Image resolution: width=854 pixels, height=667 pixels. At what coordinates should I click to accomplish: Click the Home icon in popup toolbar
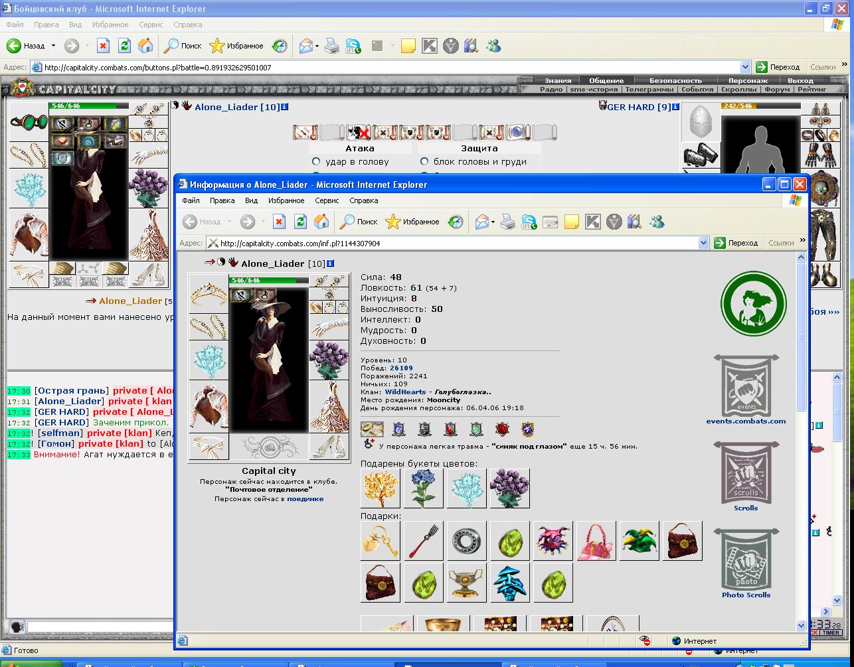321,222
